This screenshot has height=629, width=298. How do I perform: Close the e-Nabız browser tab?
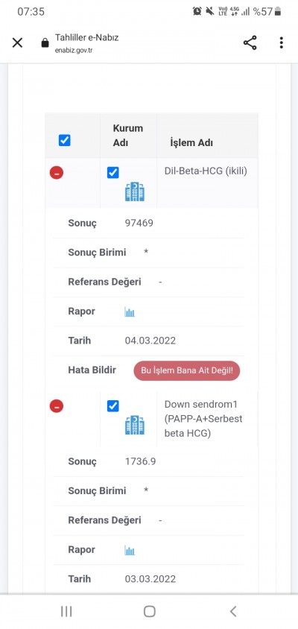[x=17, y=42]
